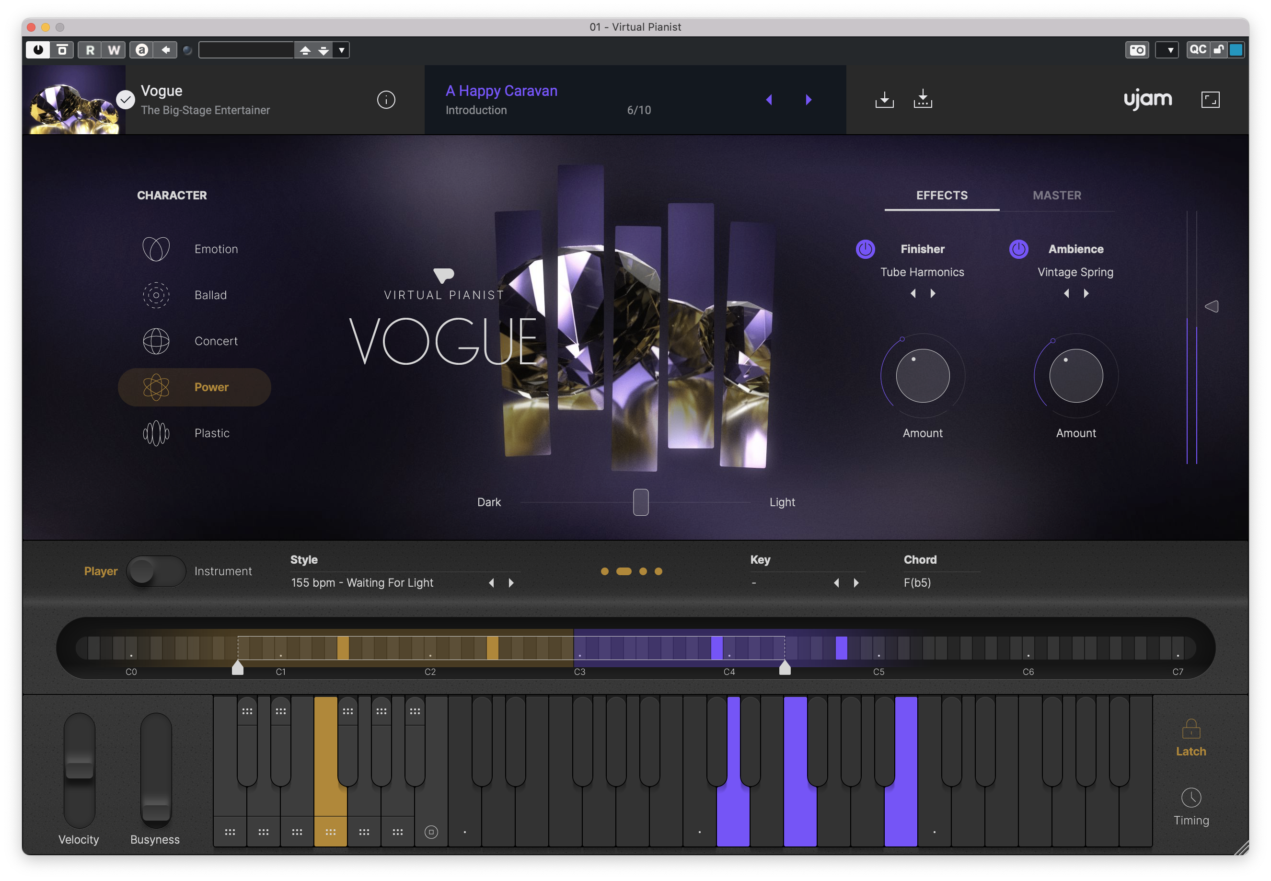Choose next Finisher effect type
Viewport: 1271px width, 881px height.
coord(933,294)
